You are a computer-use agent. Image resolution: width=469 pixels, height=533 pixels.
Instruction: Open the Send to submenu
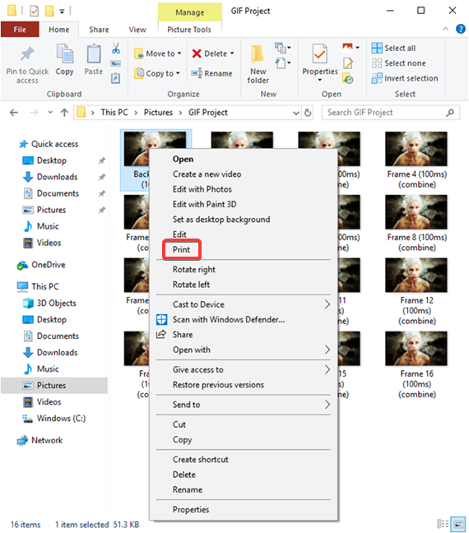click(244, 405)
